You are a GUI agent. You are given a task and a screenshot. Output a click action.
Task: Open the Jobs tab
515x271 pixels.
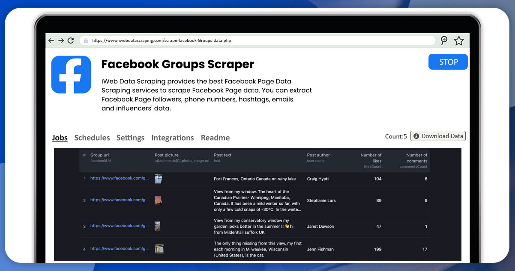(x=60, y=138)
